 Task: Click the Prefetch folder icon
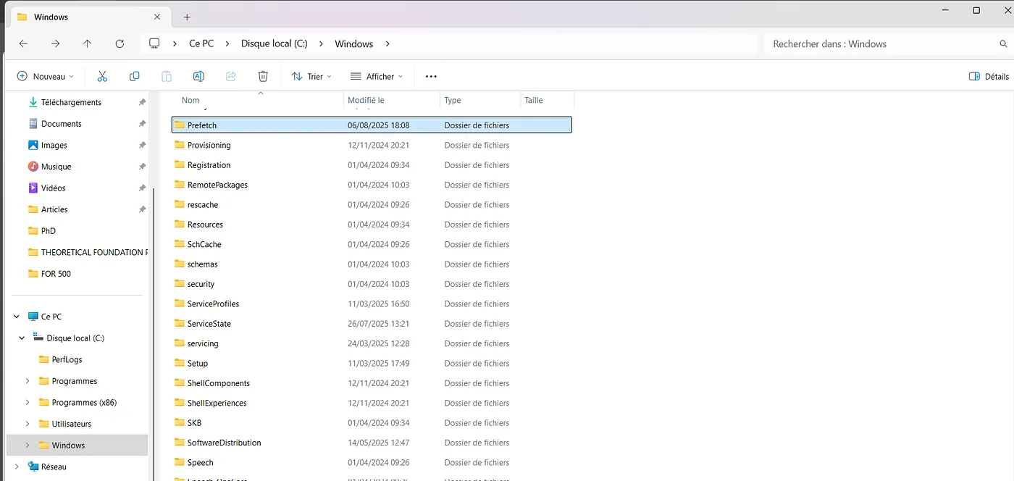tap(180, 125)
